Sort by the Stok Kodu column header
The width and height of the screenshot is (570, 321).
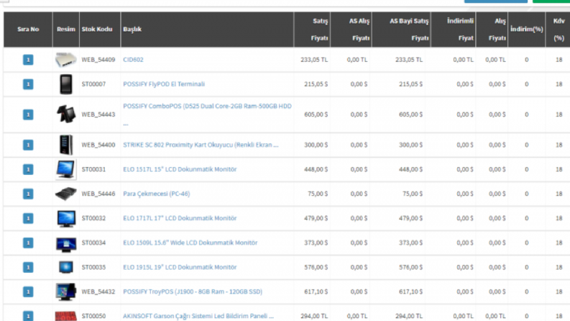click(x=97, y=29)
